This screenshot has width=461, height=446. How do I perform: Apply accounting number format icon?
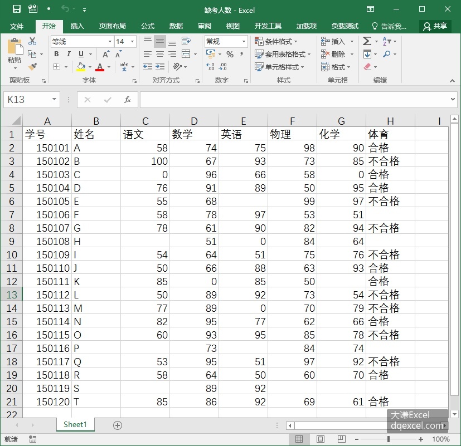211,53
